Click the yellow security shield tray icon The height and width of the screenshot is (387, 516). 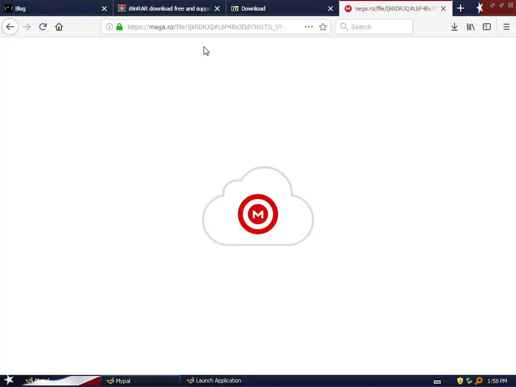pyautogui.click(x=460, y=381)
